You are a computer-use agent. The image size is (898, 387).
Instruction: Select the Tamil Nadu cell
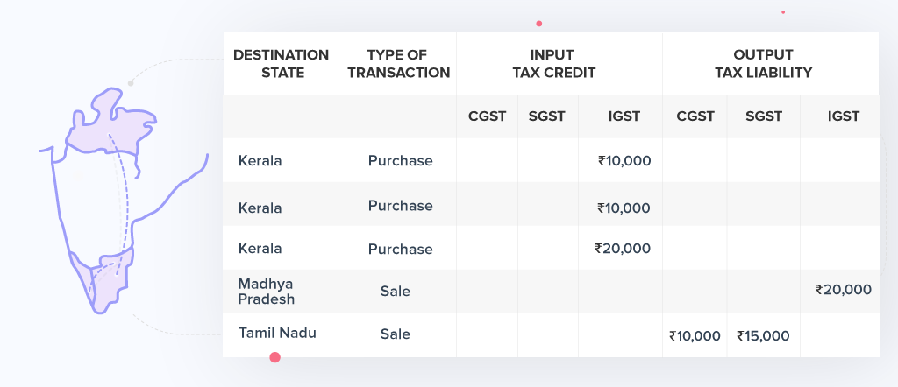tap(277, 333)
